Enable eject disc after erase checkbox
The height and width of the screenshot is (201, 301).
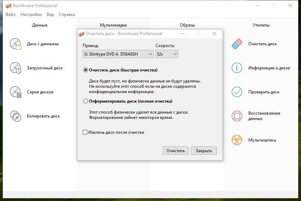[x=85, y=132]
